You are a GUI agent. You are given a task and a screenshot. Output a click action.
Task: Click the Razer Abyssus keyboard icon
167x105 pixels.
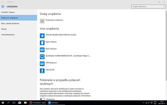[42, 50]
